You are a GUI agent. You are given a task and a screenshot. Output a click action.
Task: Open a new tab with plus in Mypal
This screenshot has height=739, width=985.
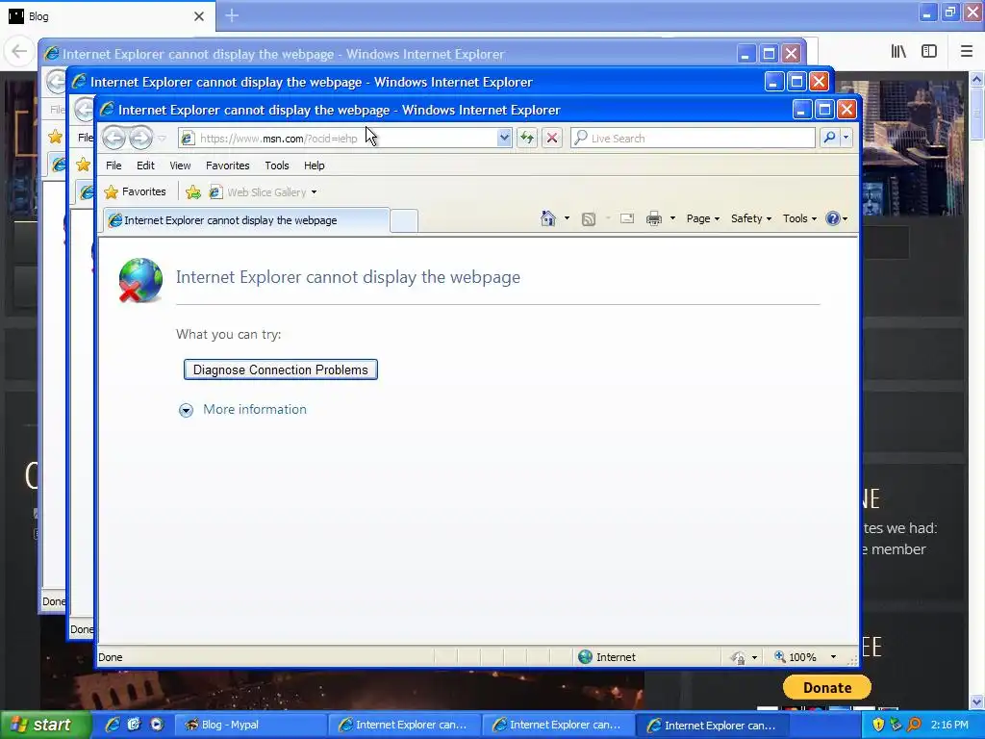232,15
